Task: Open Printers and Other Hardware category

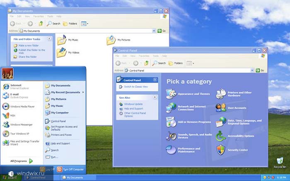Action: point(234,94)
